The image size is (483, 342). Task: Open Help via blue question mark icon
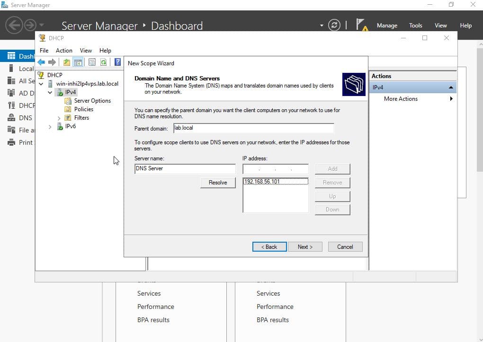[117, 62]
